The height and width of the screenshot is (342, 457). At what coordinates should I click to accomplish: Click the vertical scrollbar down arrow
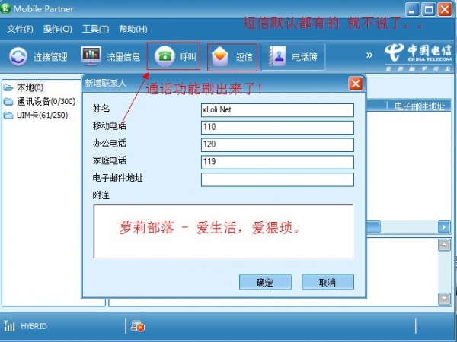[444, 299]
